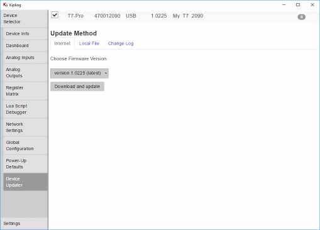This screenshot has width=320, height=230.
Task: Maximize the Kipling window
Action: [x=298, y=4]
